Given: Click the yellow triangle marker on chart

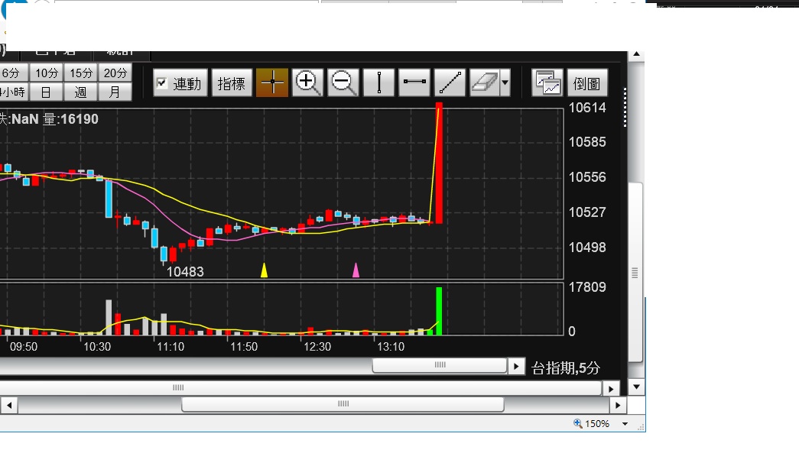Looking at the screenshot, I should [264, 270].
